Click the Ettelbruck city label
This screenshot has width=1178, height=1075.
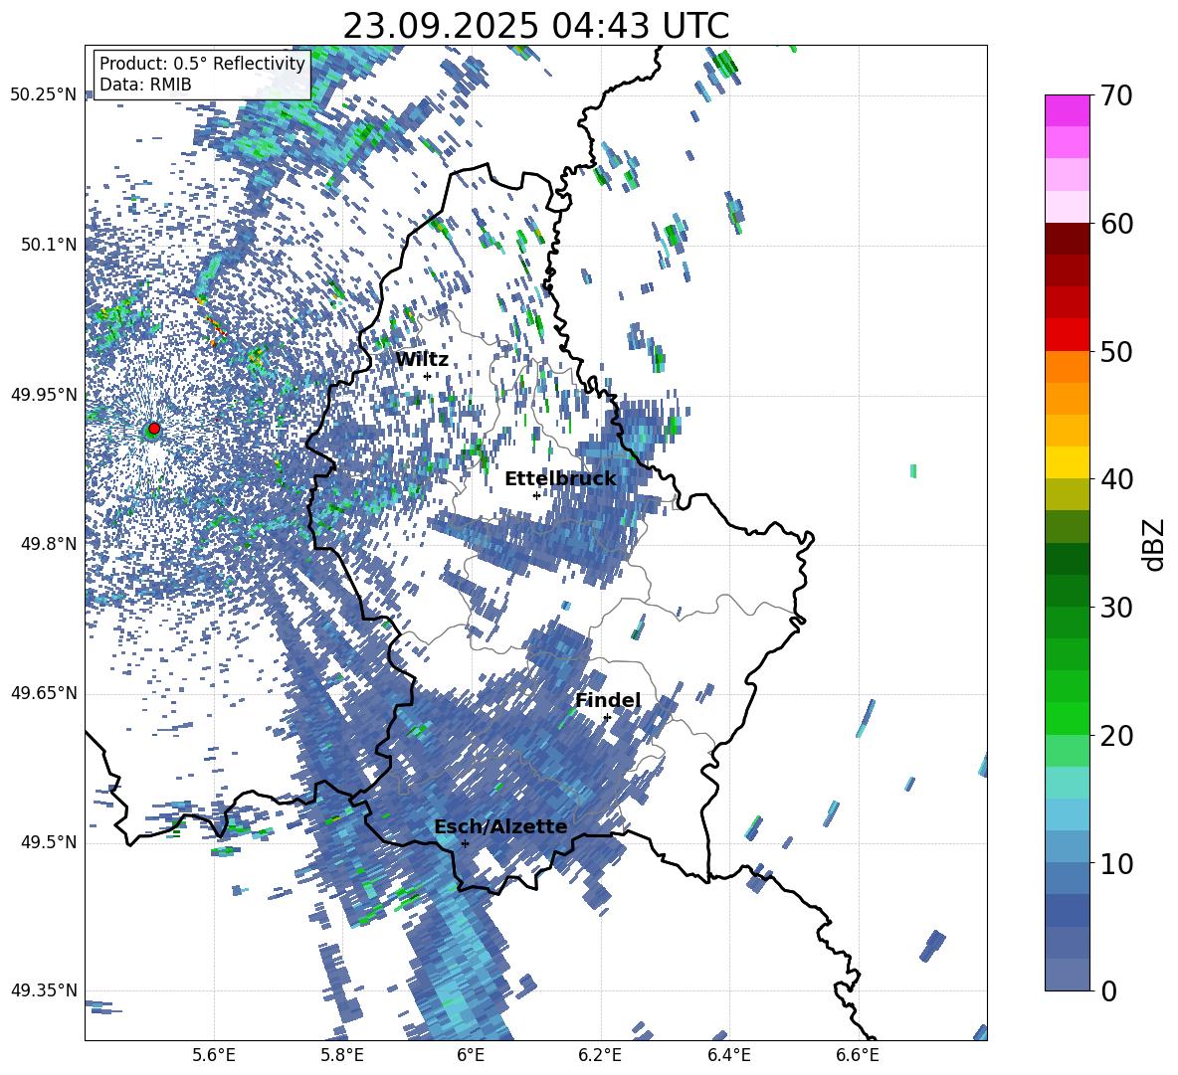(x=560, y=479)
